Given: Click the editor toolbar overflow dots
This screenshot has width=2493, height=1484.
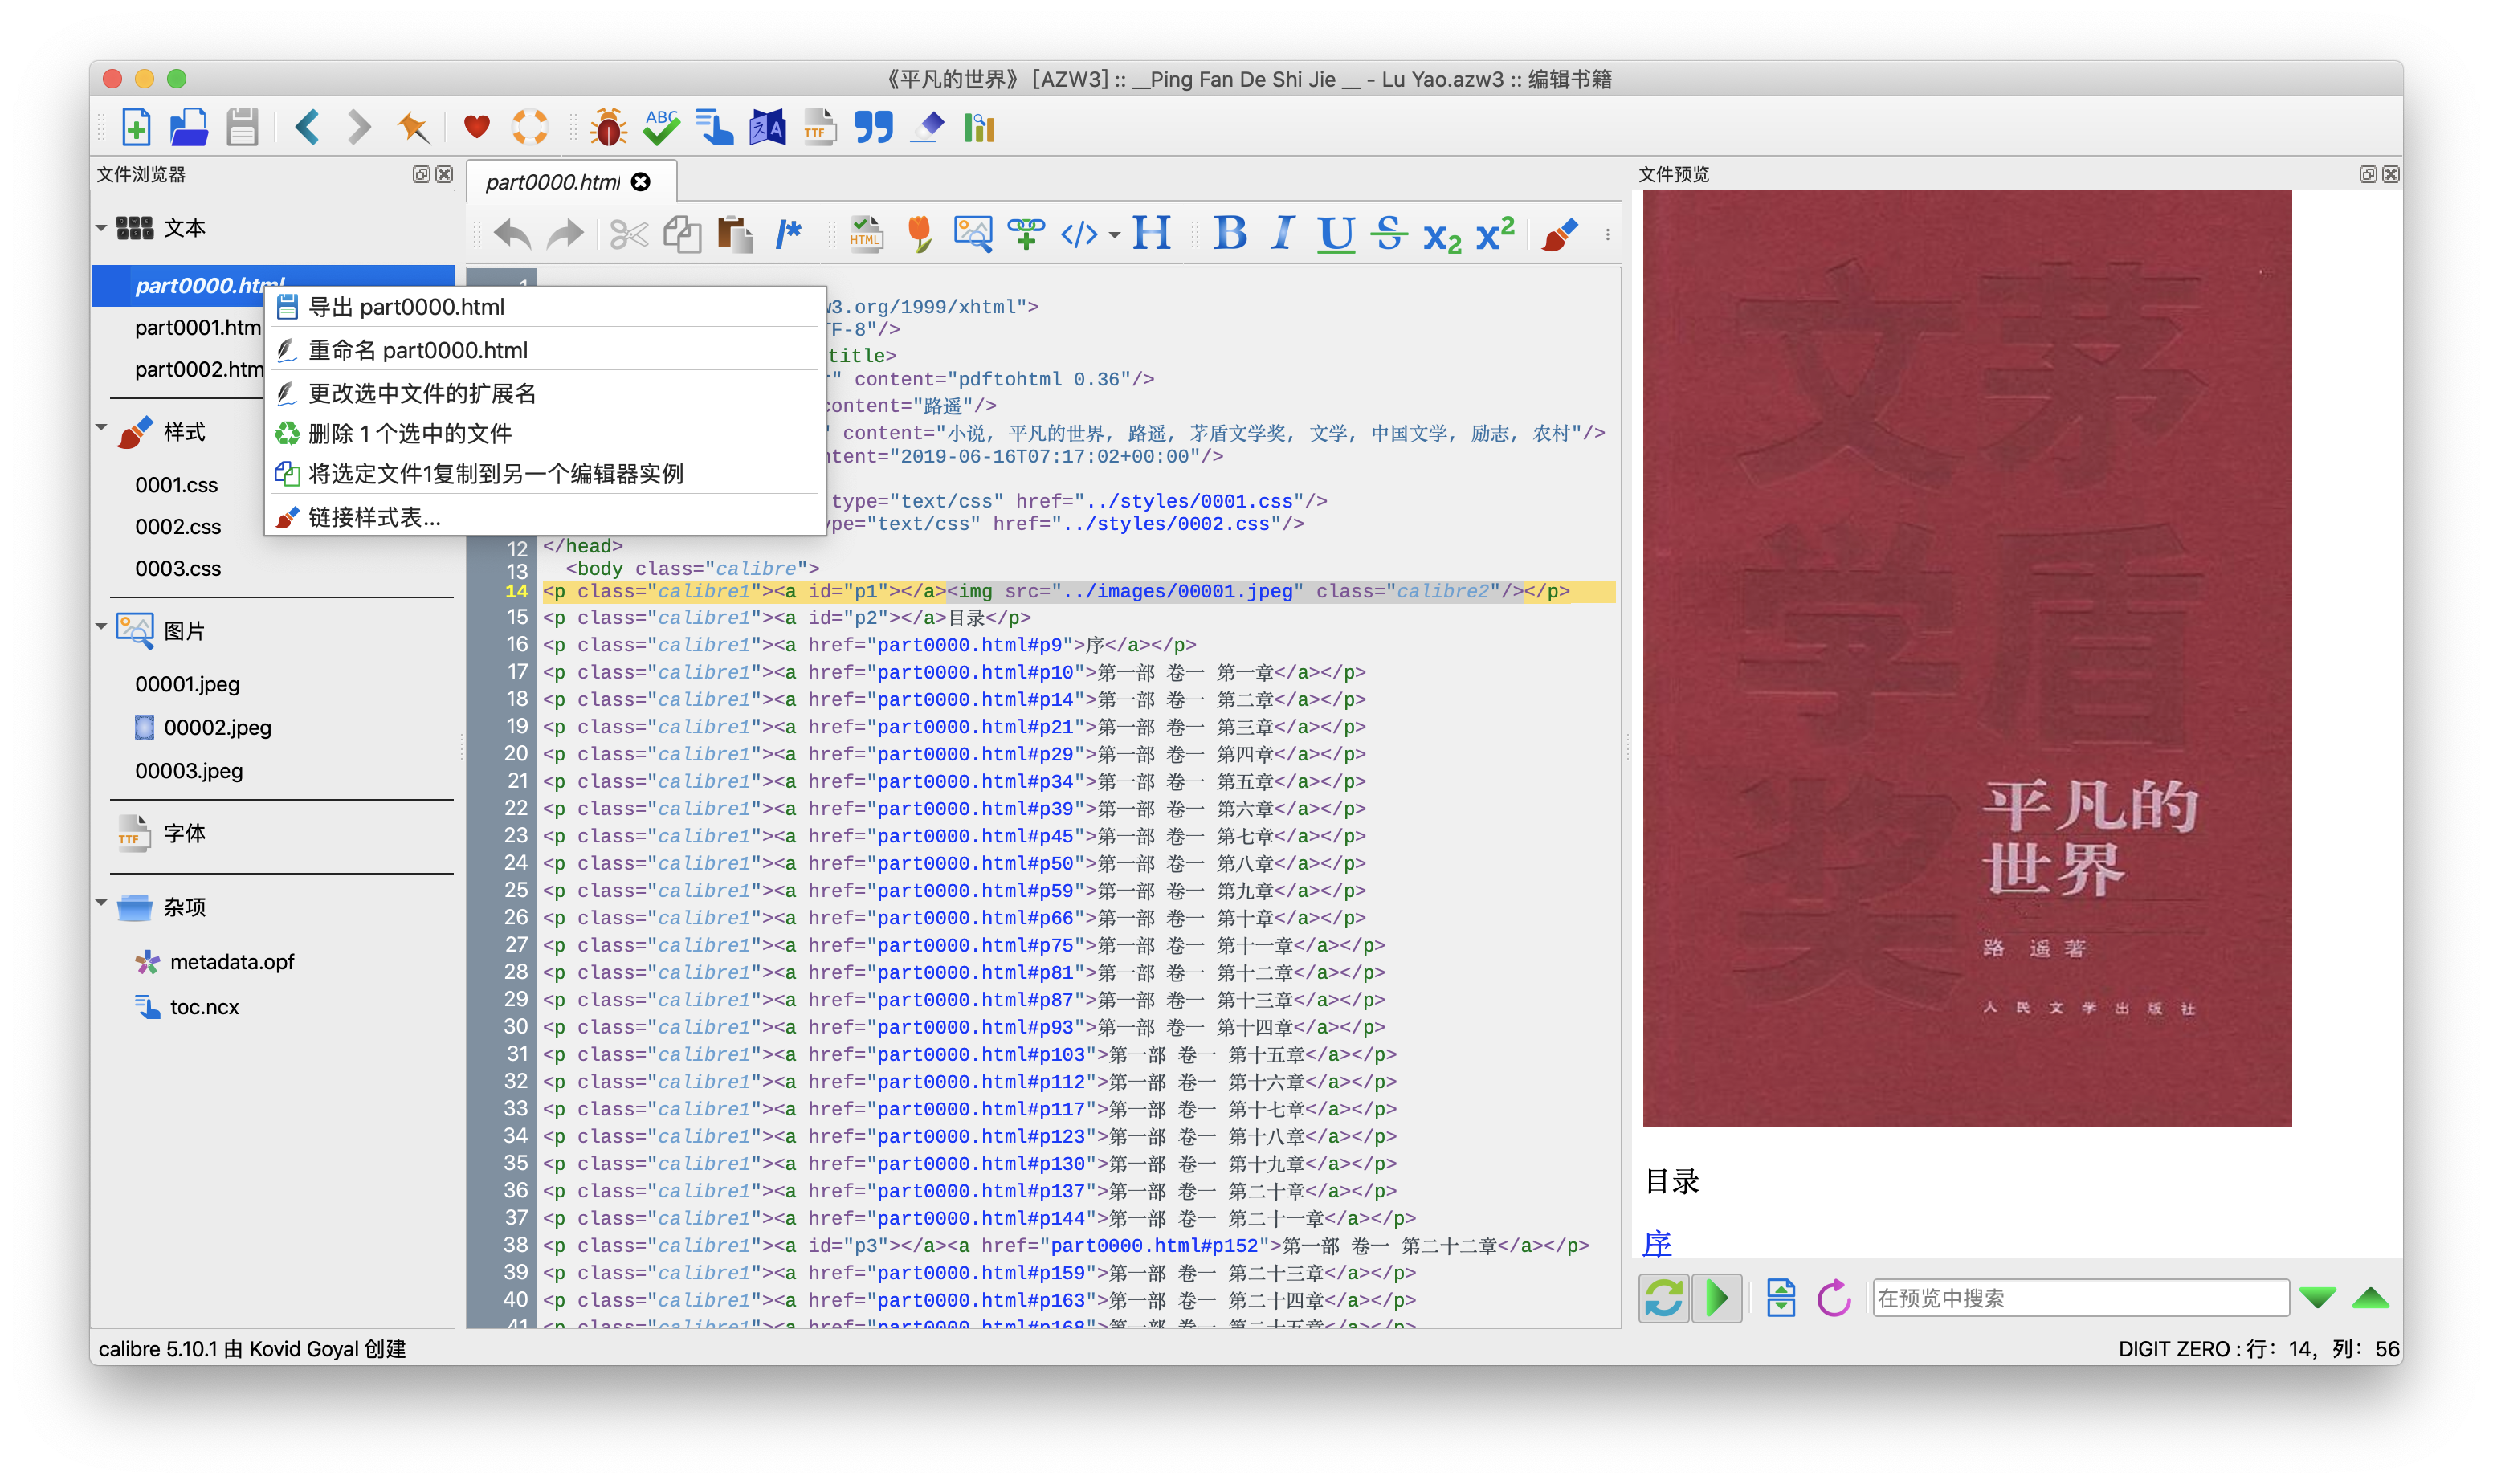Looking at the screenshot, I should click(1608, 235).
